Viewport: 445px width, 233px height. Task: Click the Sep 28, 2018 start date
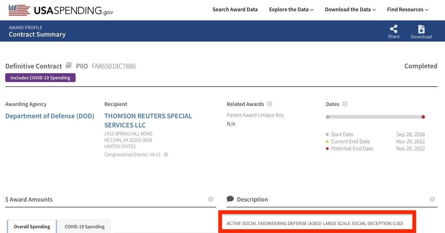(x=410, y=135)
